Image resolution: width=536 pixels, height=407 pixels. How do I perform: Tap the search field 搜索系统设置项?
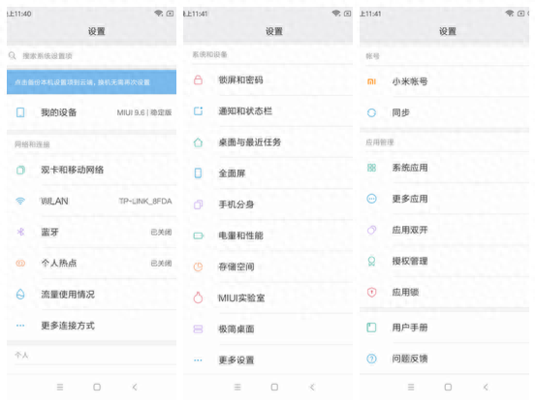point(92,55)
